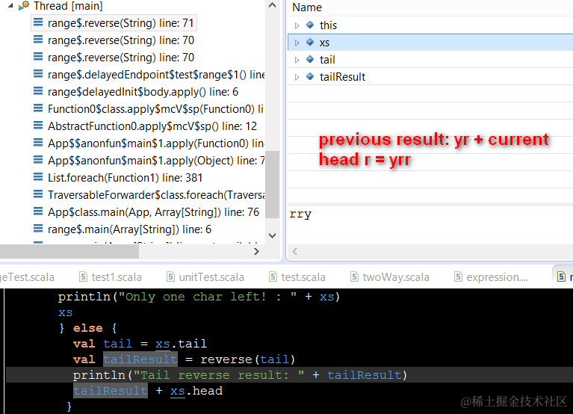Click the 'xs' variable diamond icon
The image size is (573, 414).
[x=310, y=42]
